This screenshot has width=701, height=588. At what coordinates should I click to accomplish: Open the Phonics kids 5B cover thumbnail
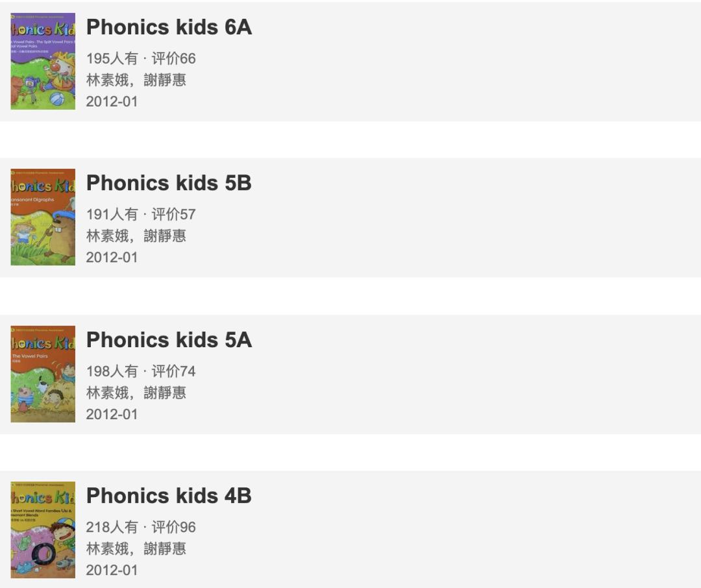coord(43,217)
